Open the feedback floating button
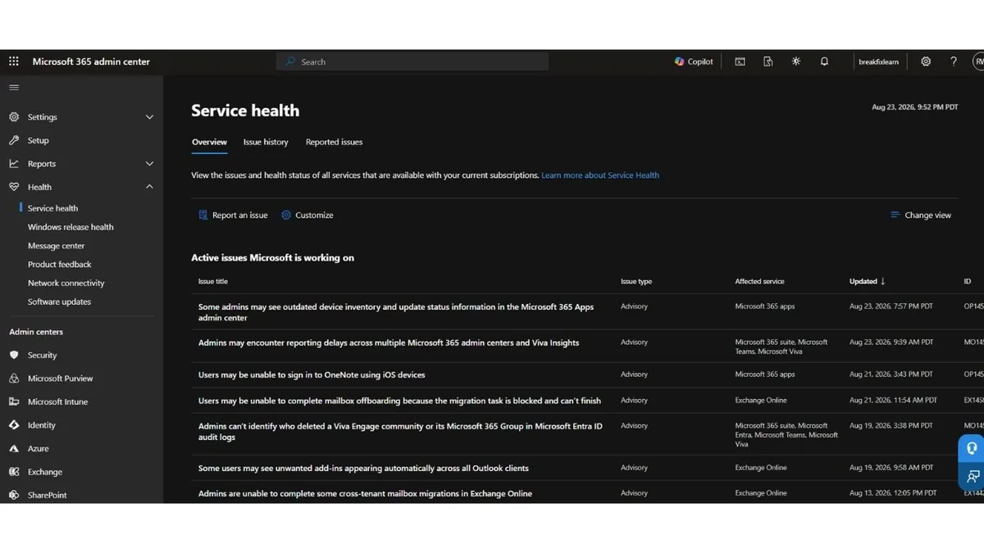Image resolution: width=984 pixels, height=553 pixels. tap(972, 476)
